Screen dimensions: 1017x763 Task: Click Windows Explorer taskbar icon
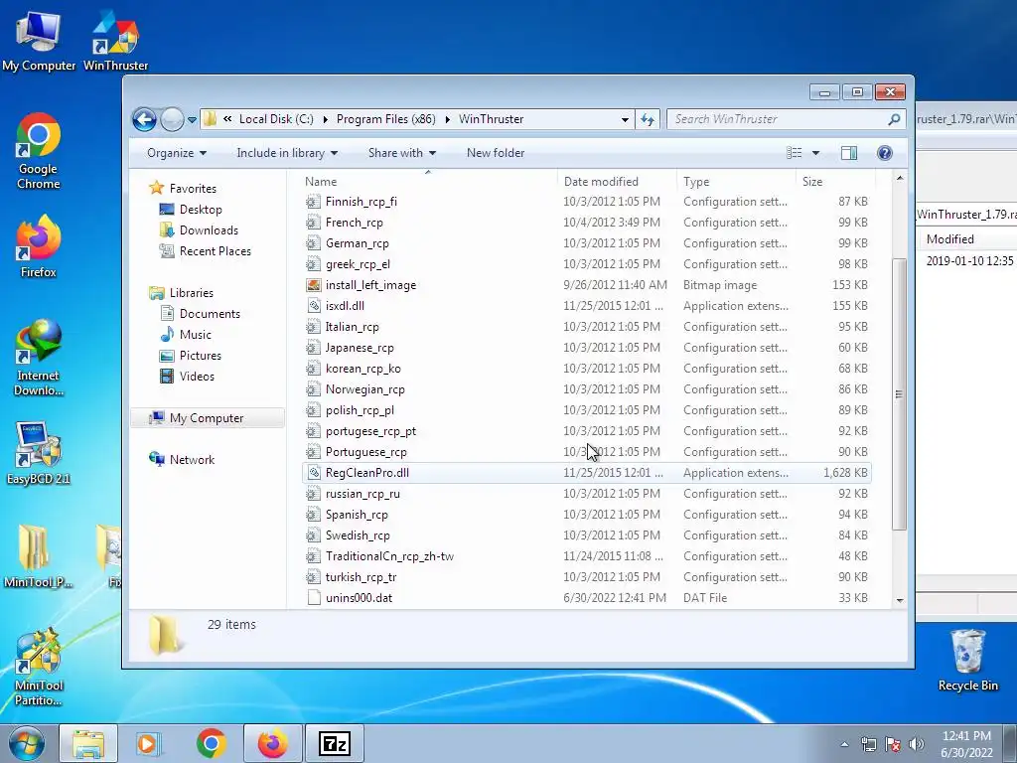[88, 743]
